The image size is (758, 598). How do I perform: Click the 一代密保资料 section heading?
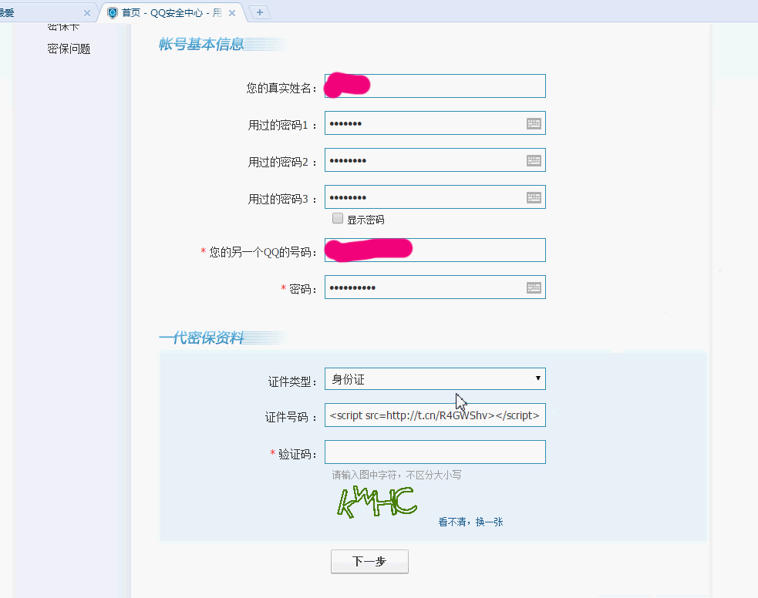click(x=201, y=338)
